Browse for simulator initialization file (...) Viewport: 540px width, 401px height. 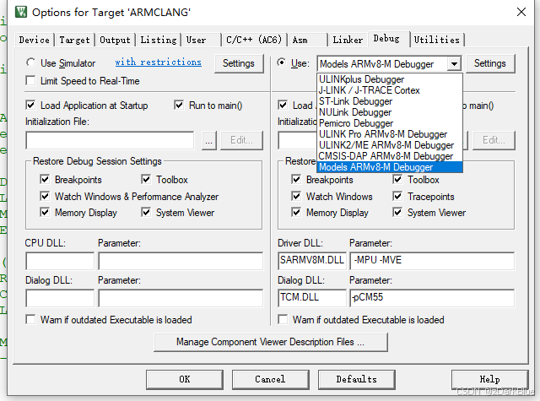click(209, 140)
